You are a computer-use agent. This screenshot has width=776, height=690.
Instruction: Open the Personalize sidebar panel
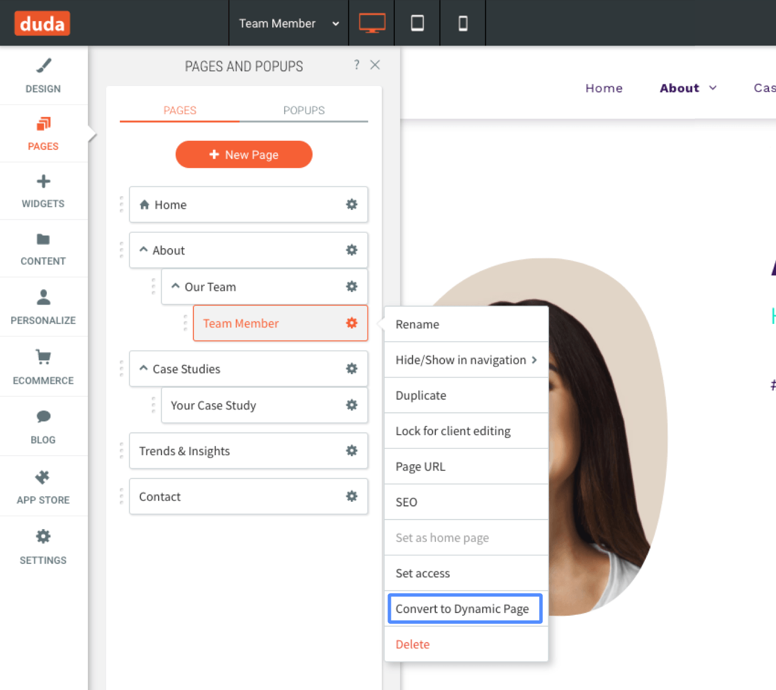click(x=43, y=307)
